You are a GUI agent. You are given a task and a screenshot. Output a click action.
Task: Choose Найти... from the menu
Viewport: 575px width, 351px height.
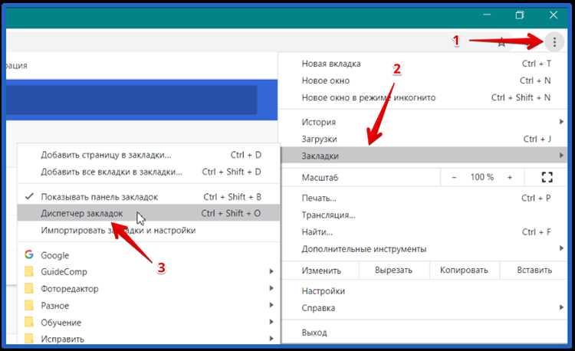coord(424,232)
